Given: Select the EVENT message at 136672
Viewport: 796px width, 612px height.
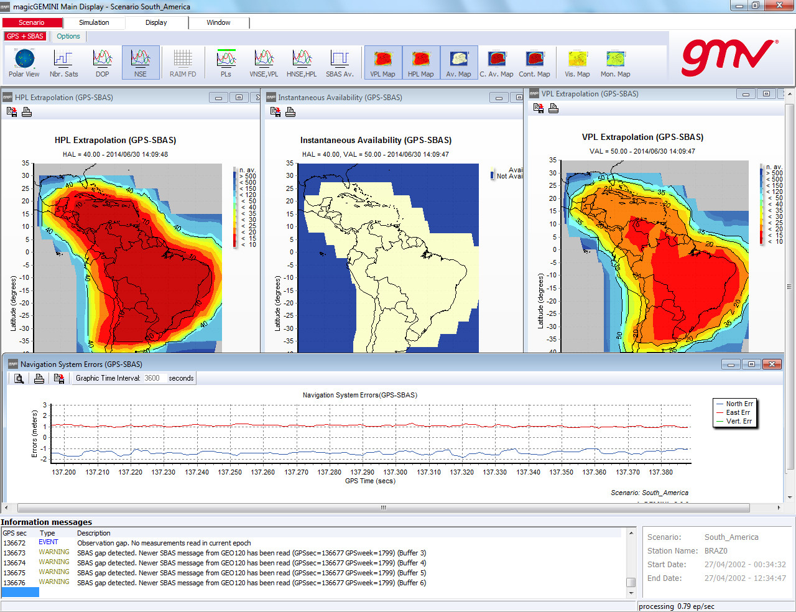Looking at the screenshot, I should tap(312, 543).
